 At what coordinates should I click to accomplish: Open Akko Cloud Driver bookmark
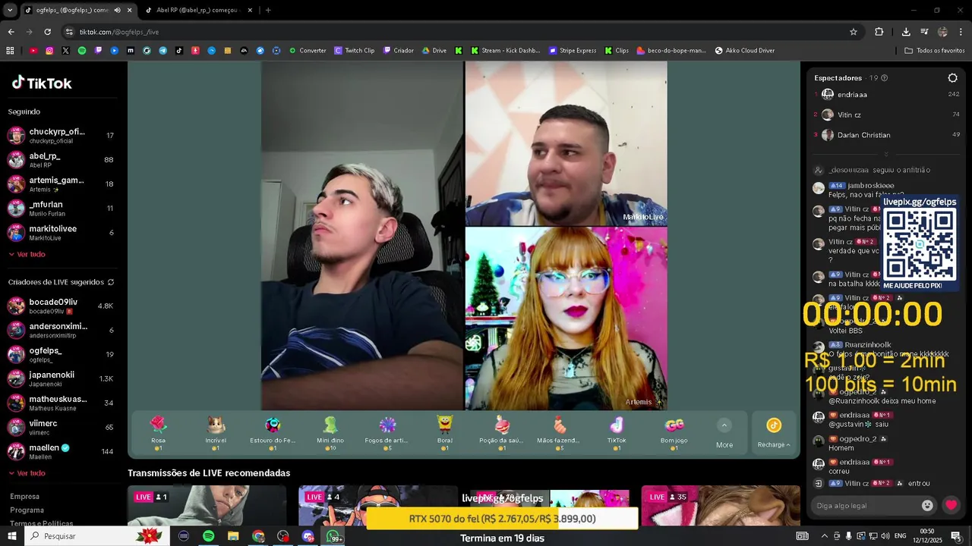(743, 51)
